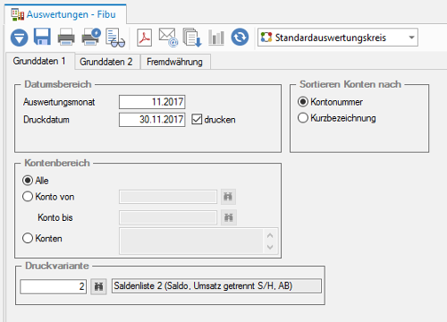The height and width of the screenshot is (322, 447).
Task: Click the binoculars search icon for Druckvariante
Action: [98, 286]
